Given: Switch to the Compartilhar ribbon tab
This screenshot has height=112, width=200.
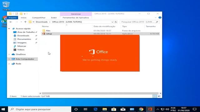Looking at the screenshot, I should [39, 18].
